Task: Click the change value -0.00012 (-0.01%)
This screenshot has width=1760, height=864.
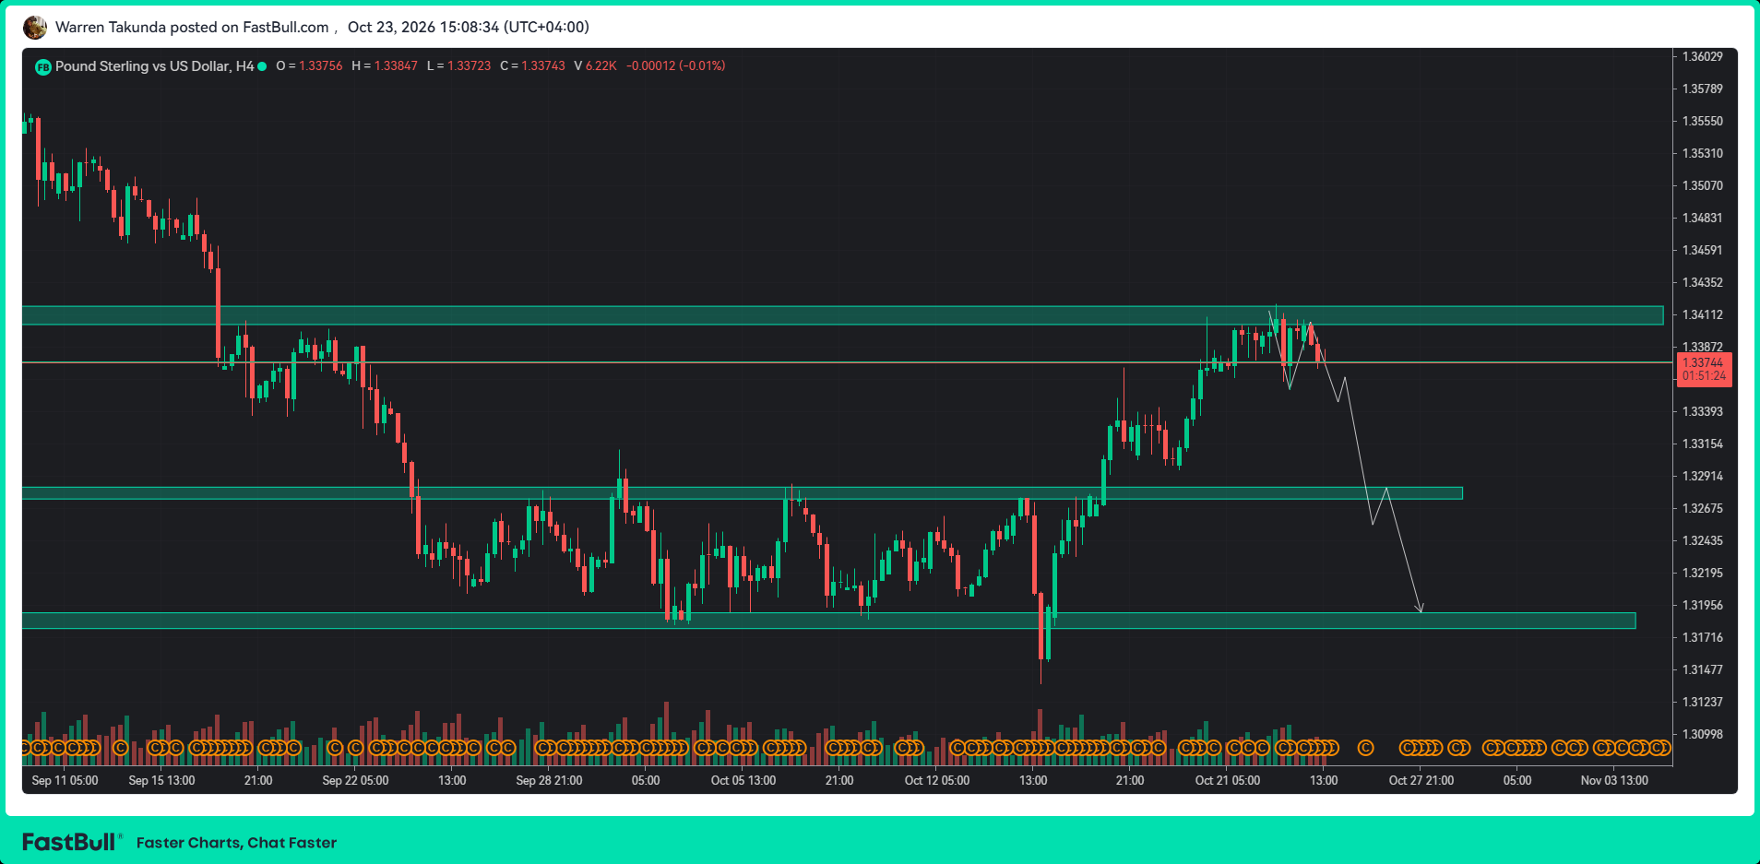Action: tap(676, 66)
